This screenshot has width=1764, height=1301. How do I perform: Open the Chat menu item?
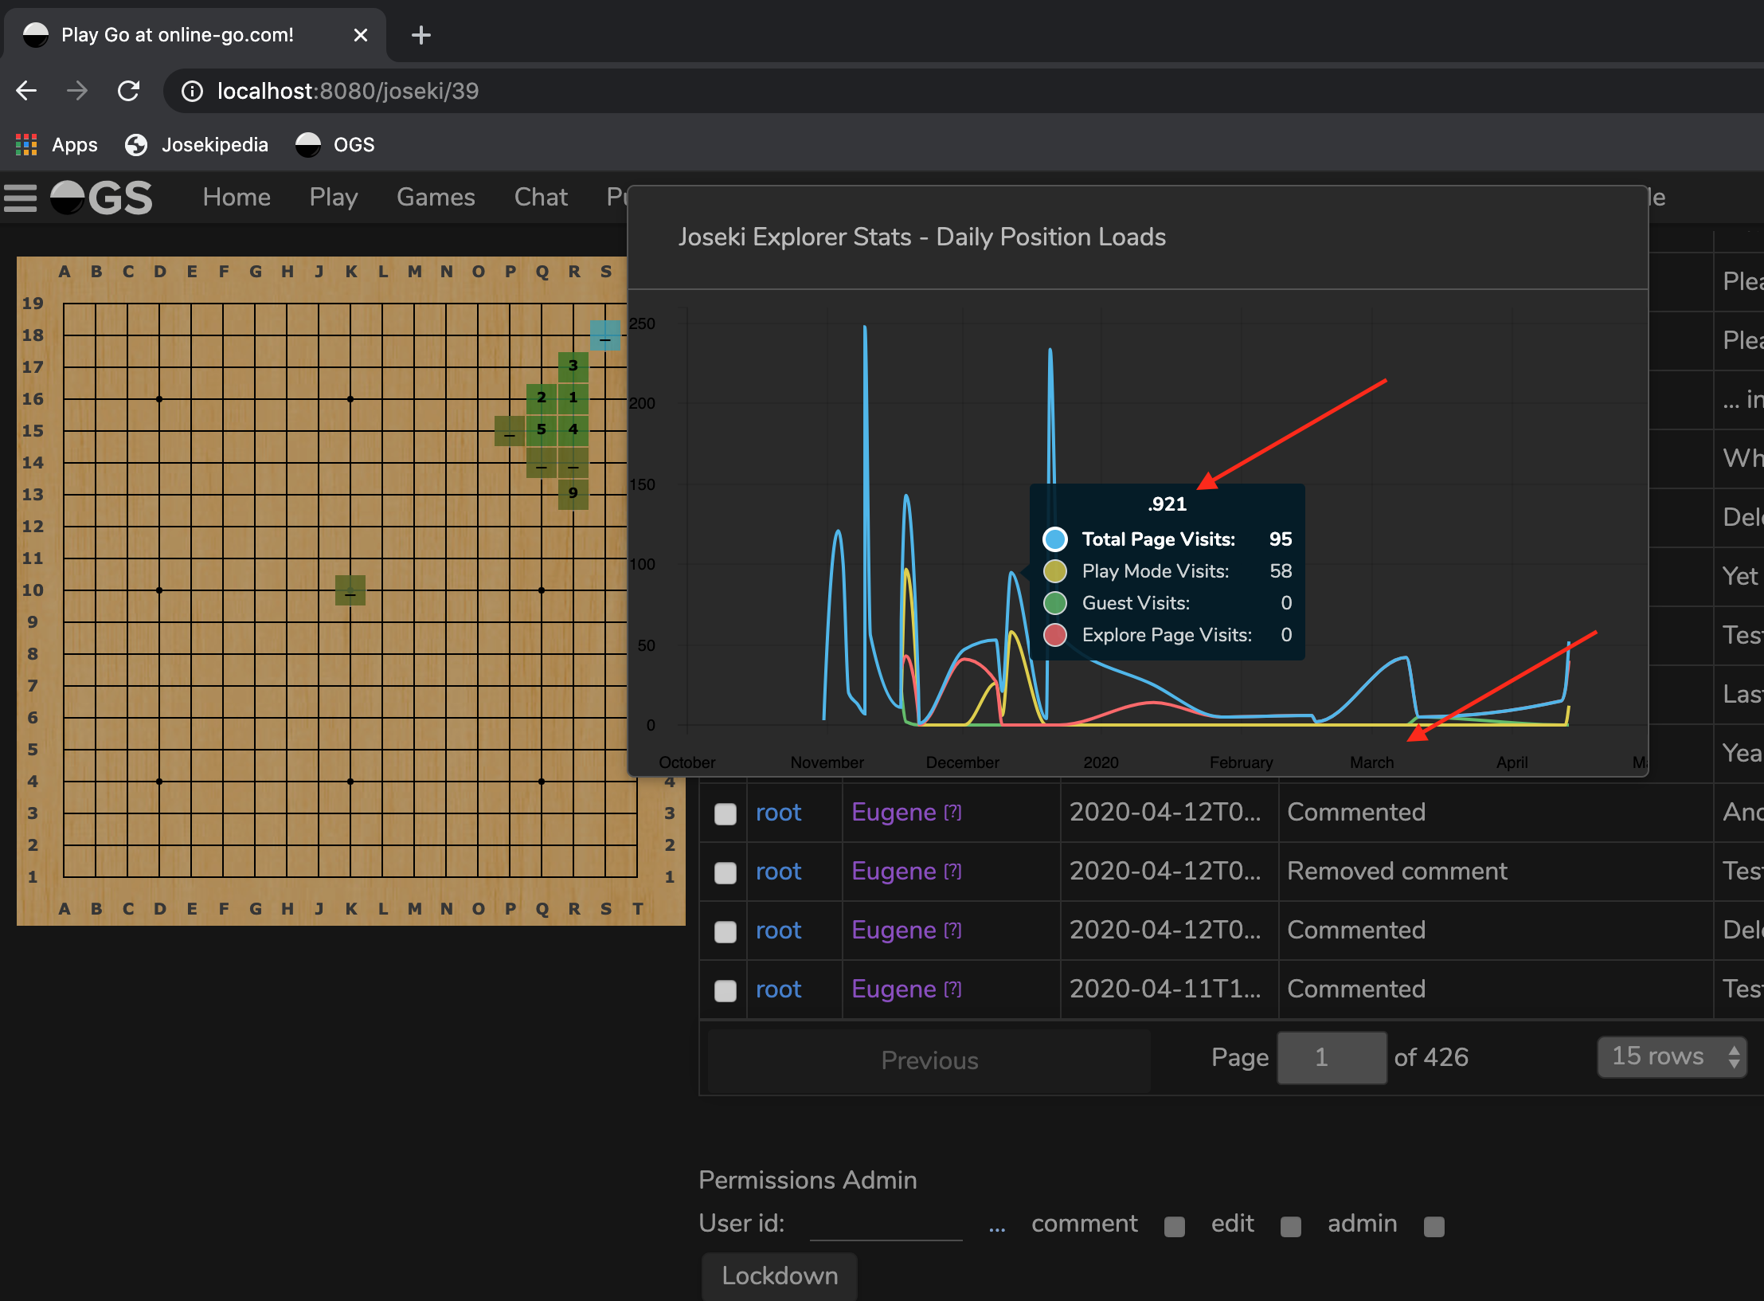pos(541,197)
